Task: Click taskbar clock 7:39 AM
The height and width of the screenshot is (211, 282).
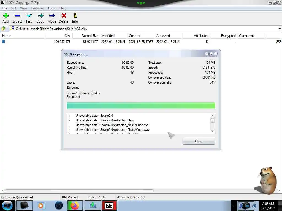Action: tap(268, 204)
